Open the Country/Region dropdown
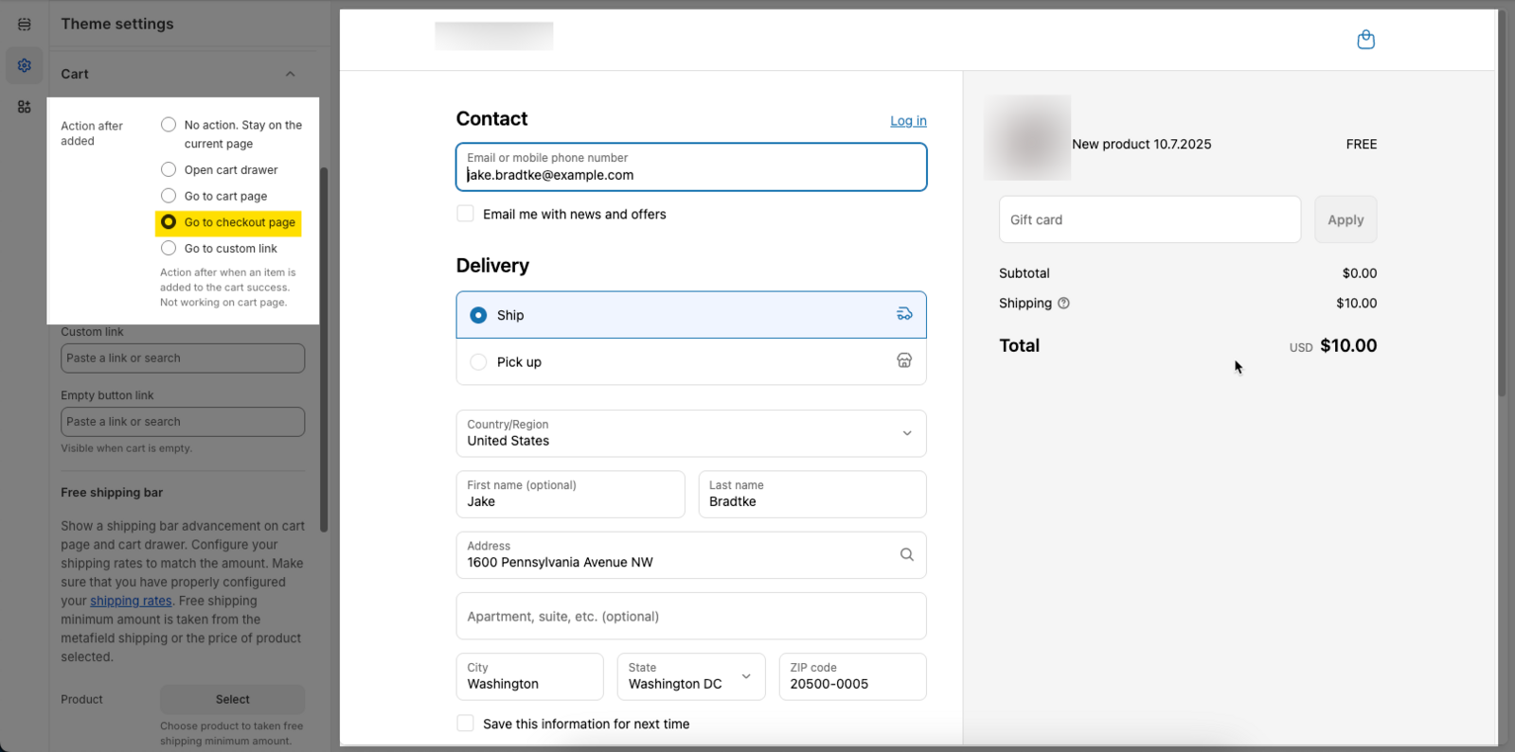 [x=690, y=433]
